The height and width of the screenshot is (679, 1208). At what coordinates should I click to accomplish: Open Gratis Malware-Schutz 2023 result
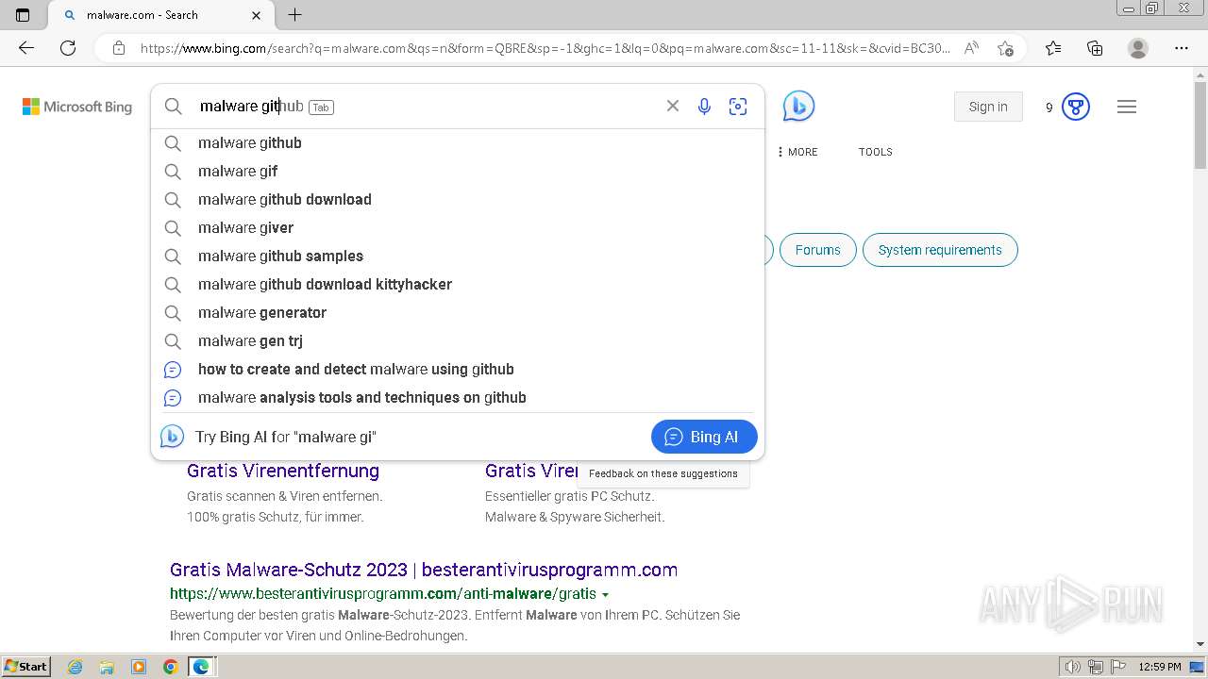424,570
